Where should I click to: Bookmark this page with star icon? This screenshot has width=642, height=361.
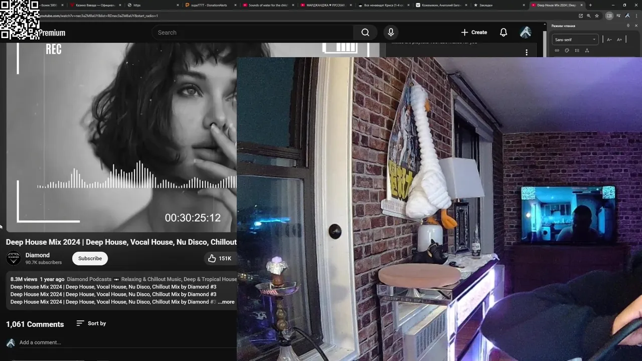(x=597, y=16)
